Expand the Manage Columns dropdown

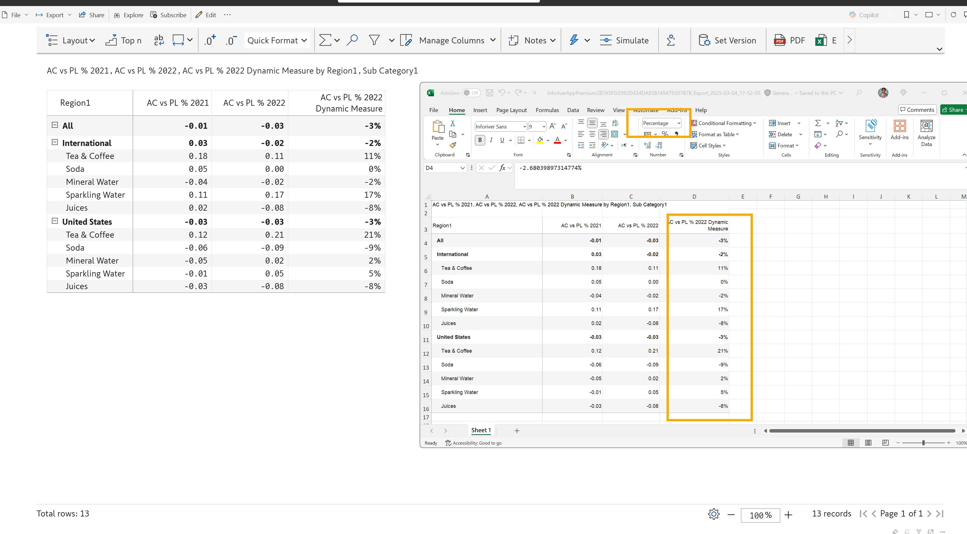(x=492, y=40)
